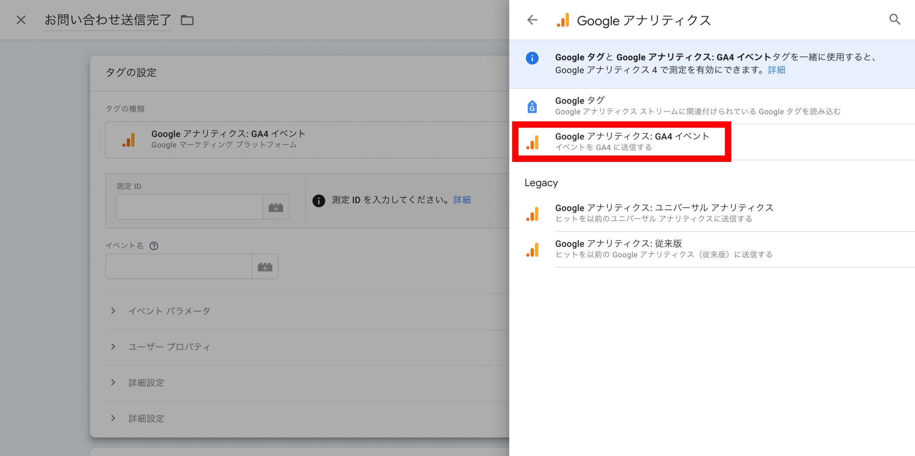Open the 詳細 link in the blue info banner
This screenshot has width=915, height=456.
pyautogui.click(x=776, y=70)
